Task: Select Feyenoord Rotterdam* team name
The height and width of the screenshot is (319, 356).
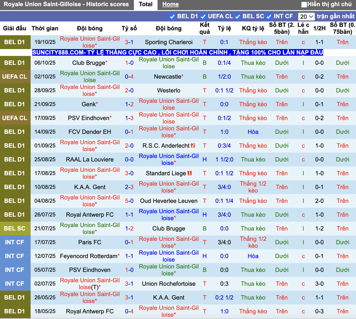Action: click(x=90, y=256)
